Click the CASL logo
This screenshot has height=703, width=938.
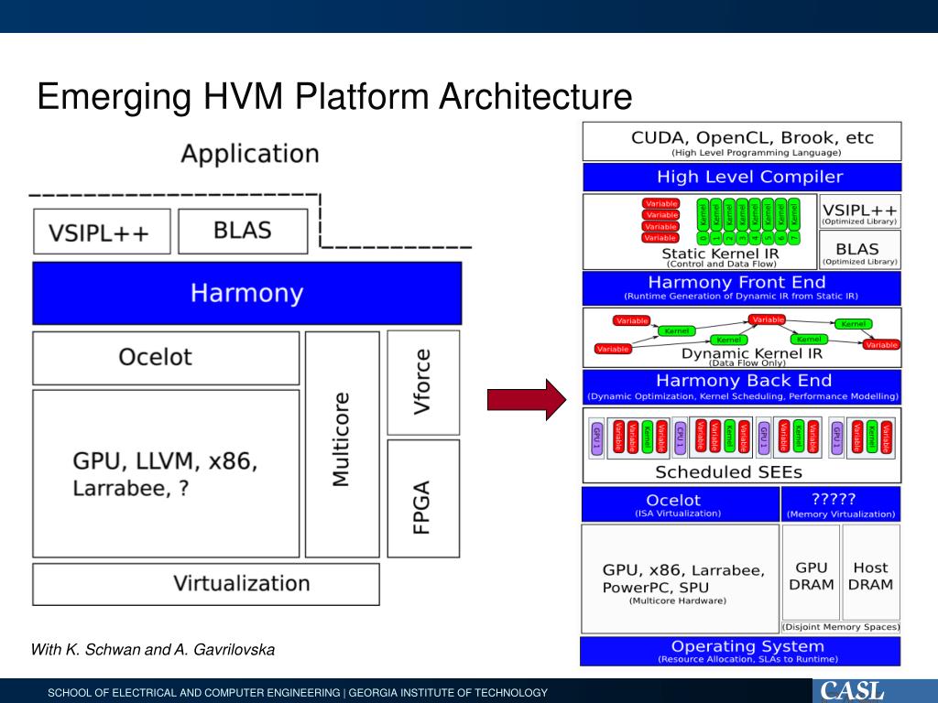coord(852,691)
